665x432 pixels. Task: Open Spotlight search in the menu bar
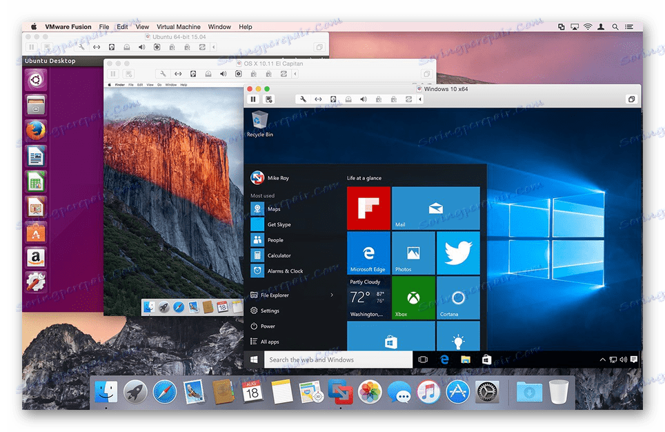[x=615, y=27]
